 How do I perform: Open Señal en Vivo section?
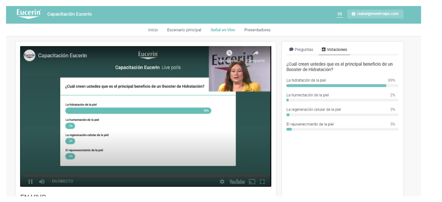pos(223,30)
